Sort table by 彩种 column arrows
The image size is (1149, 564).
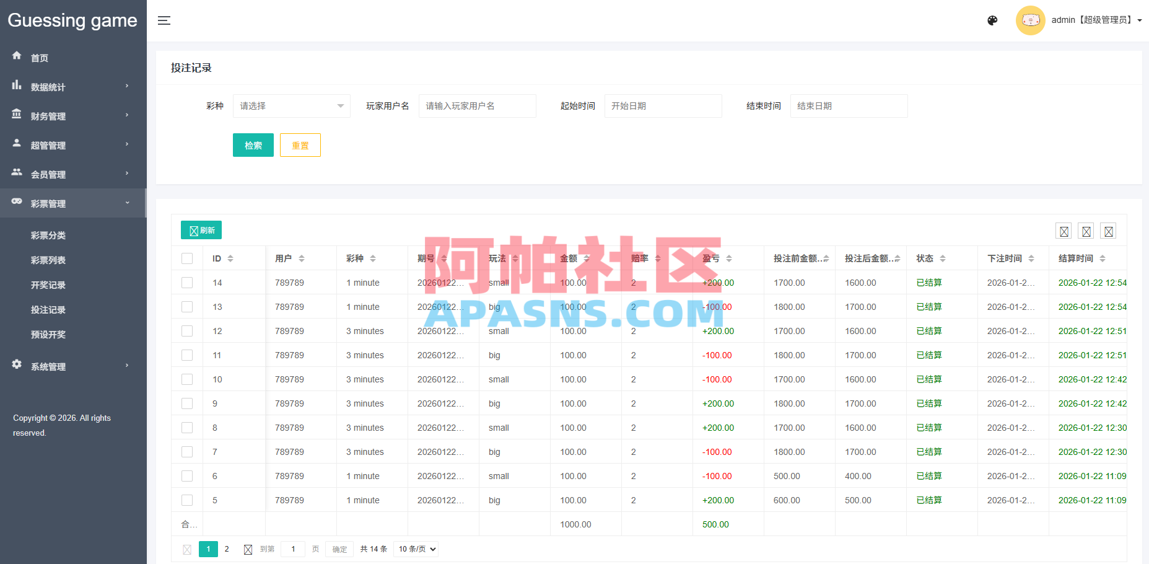pos(373,258)
